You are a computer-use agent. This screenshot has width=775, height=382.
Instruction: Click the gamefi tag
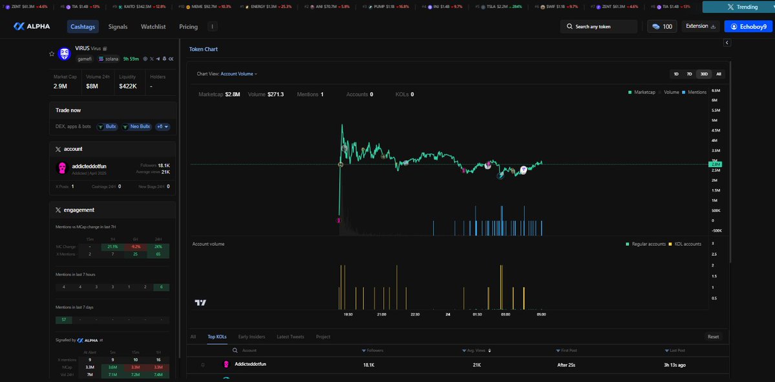[x=85, y=59]
